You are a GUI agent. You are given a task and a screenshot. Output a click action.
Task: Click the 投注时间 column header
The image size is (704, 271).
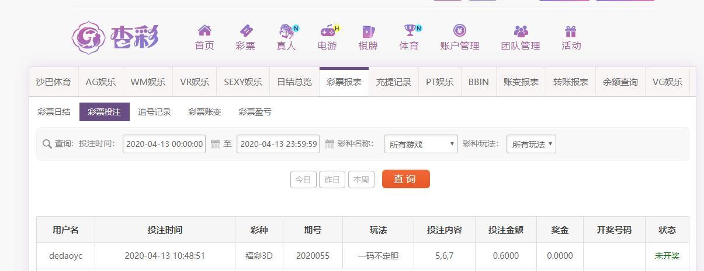tap(165, 230)
